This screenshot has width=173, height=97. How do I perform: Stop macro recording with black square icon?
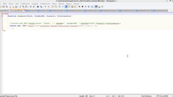[82, 7]
